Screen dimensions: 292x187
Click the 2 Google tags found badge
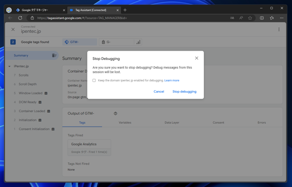(13, 42)
